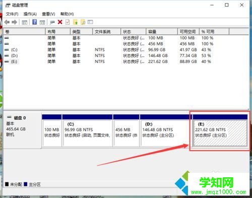Select (E:) 221.62 GB NTFS partition block
Image resolution: width=252 pixels, height=198 pixels.
[x=220, y=130]
